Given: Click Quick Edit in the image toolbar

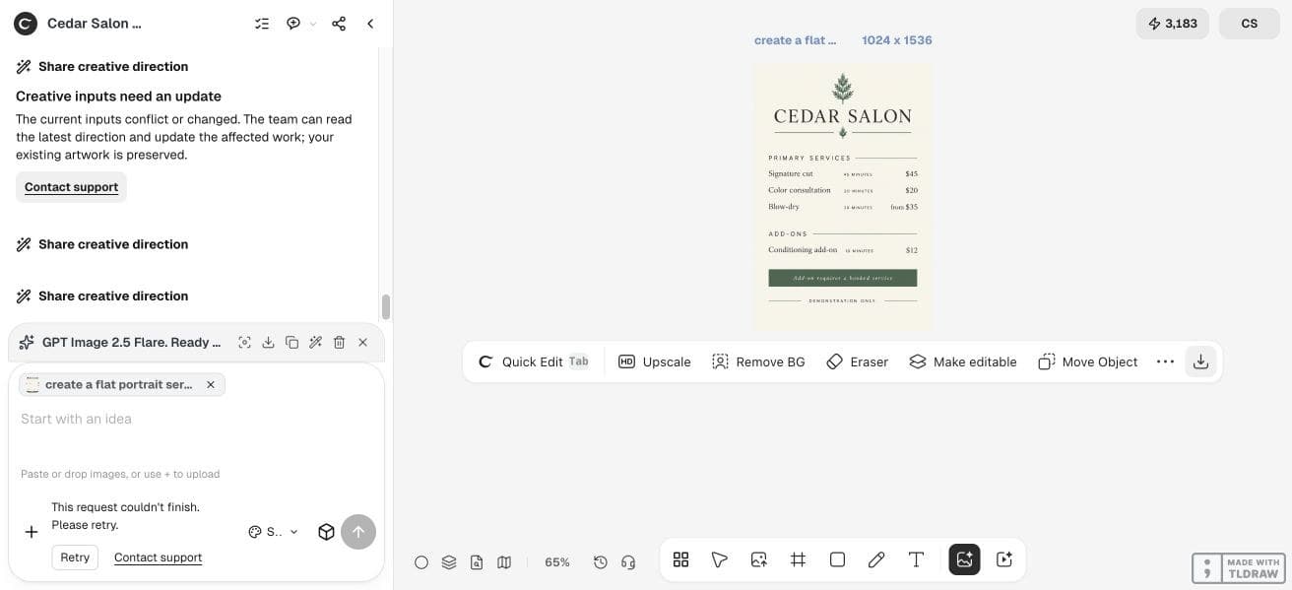Looking at the screenshot, I should 534,361.
